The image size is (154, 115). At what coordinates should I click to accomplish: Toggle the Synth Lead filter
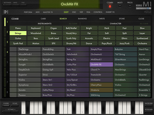click(x=54, y=38)
